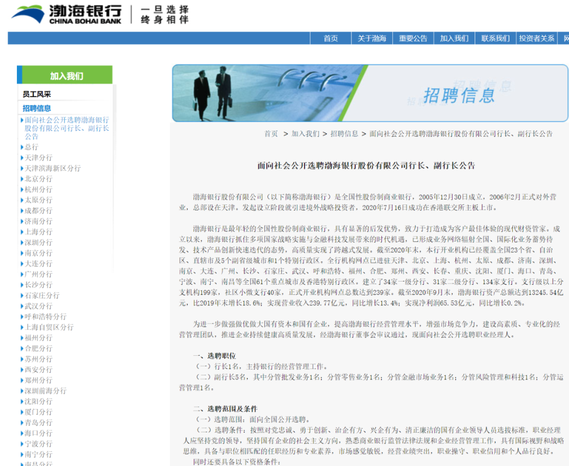Select the 招聘信息 sidebar section
This screenshot has width=569, height=466.
click(37, 108)
